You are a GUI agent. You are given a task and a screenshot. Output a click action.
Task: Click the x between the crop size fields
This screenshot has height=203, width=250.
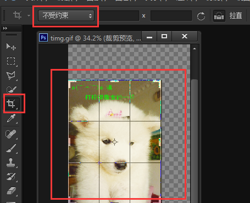[x=144, y=16]
